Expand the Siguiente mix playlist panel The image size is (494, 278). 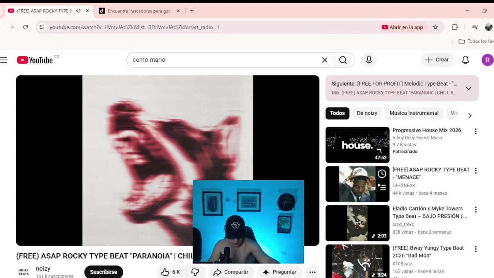[468, 88]
